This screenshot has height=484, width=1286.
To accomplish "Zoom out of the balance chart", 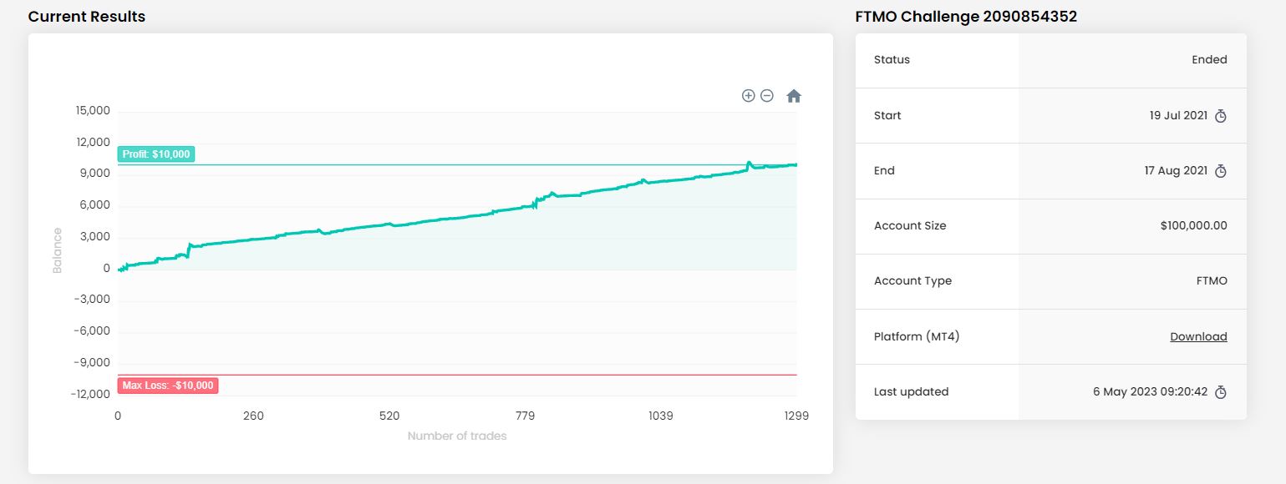I will 767,96.
